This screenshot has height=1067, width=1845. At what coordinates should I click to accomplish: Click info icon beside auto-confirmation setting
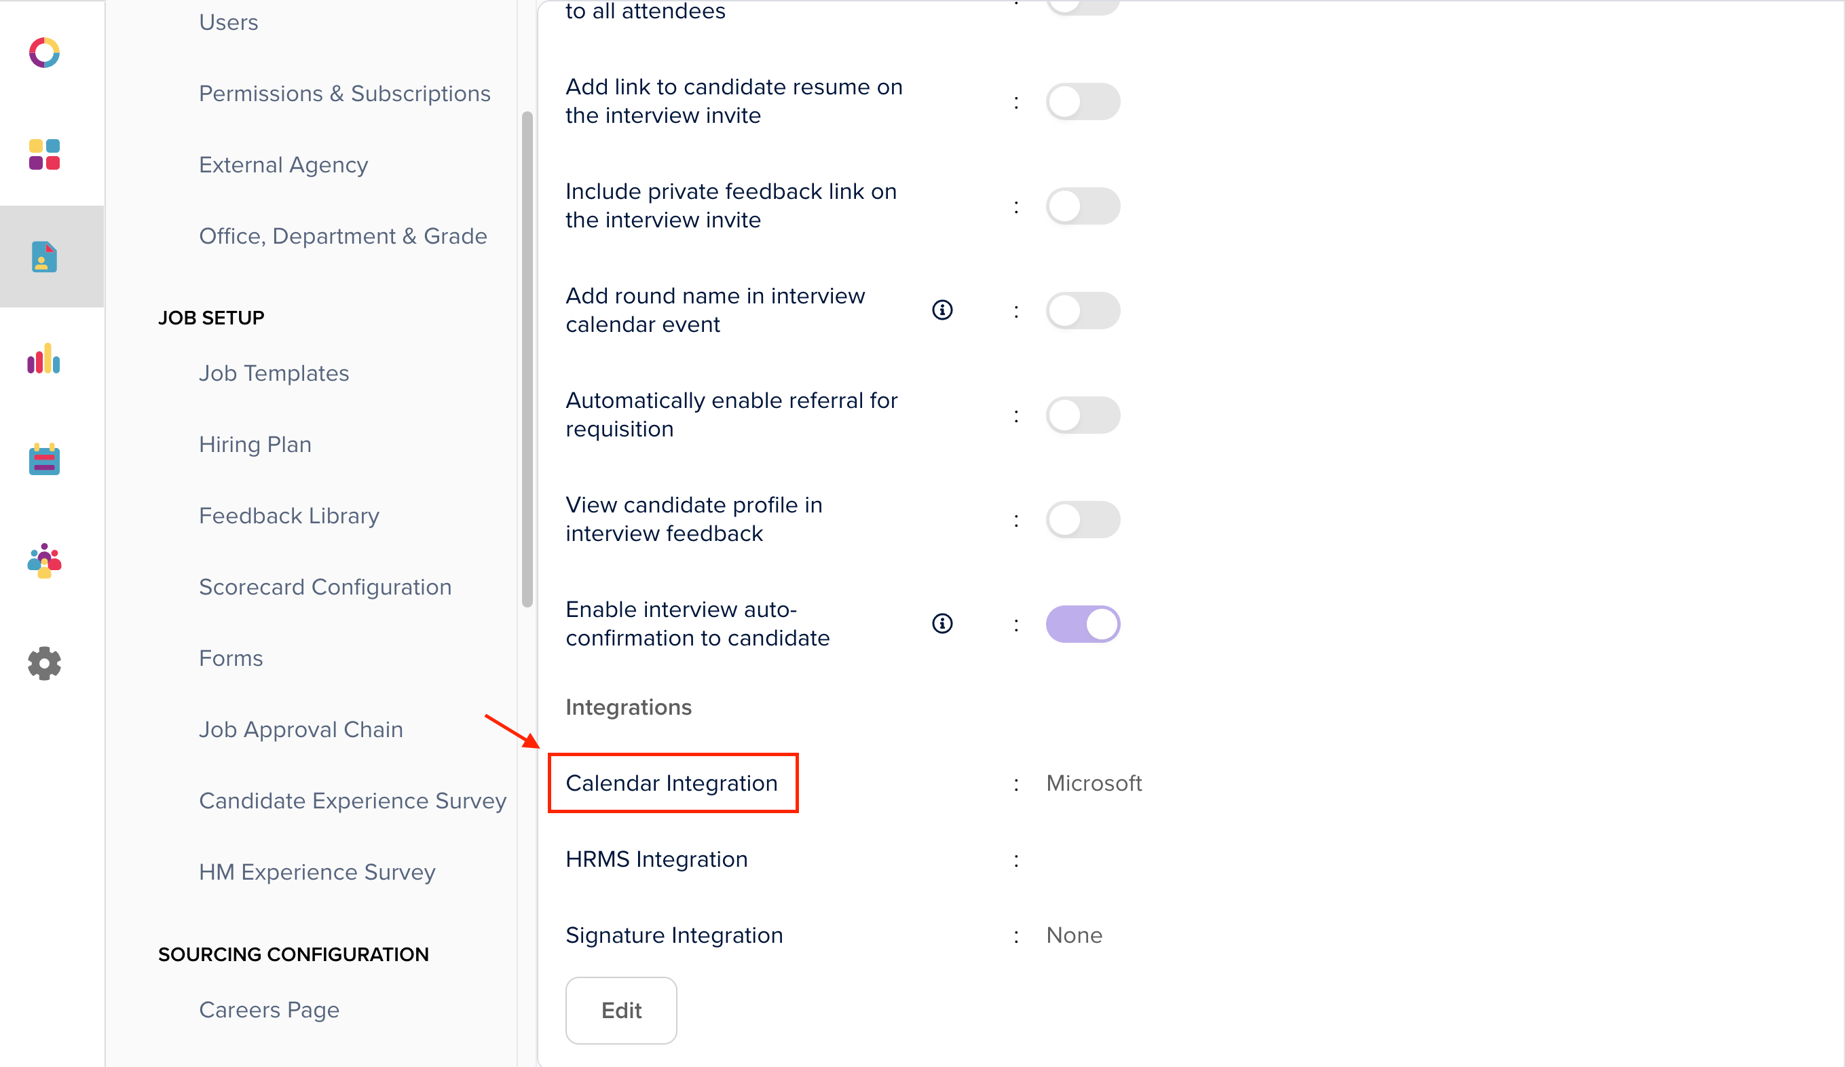pos(942,624)
